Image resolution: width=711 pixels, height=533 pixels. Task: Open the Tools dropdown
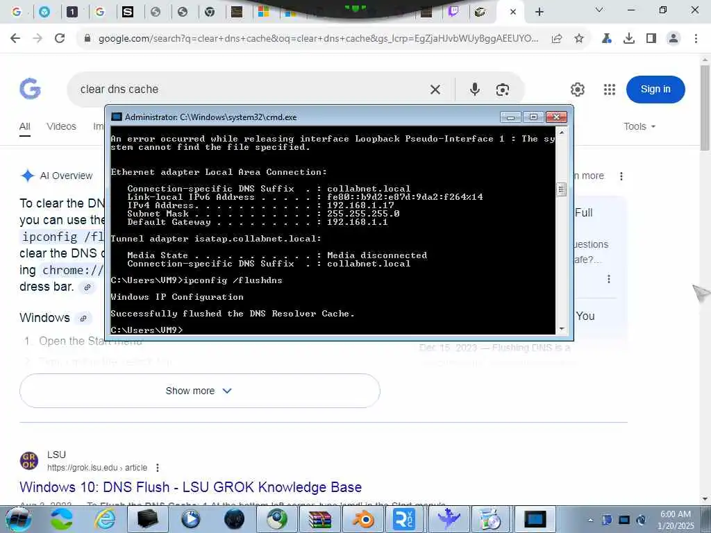[639, 126]
